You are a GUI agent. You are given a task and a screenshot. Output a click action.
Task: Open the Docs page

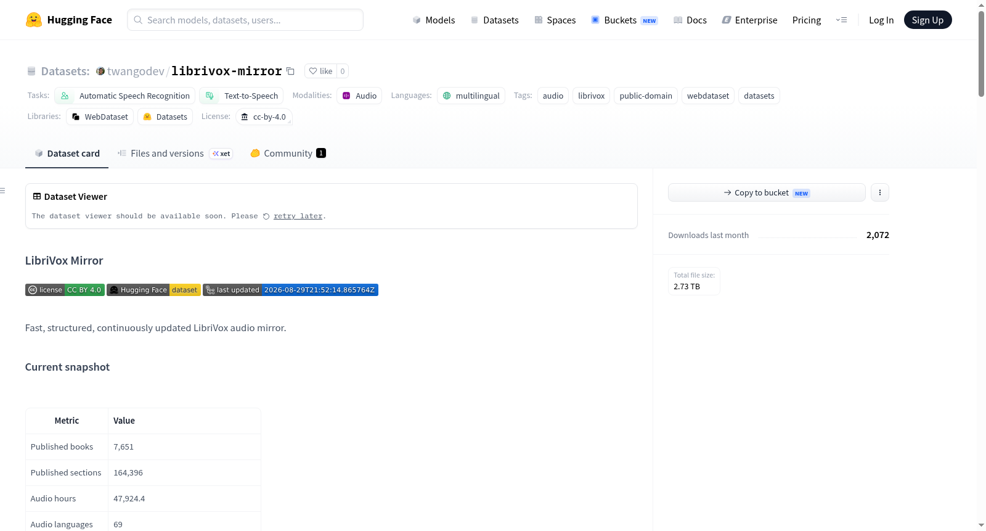point(690,20)
